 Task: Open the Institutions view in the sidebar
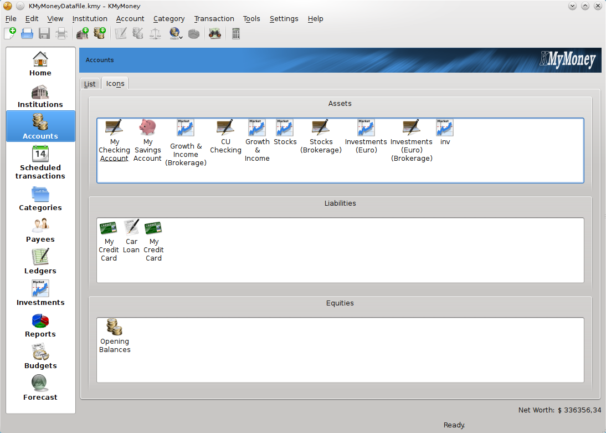[x=40, y=95]
